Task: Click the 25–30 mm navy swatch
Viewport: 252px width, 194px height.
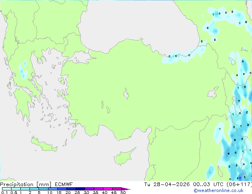Action: 80,189
